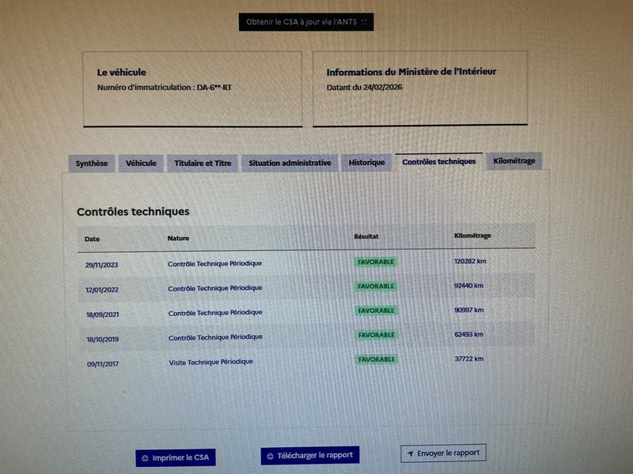Click the external link icon beside ANTS
This screenshot has width=633, height=474.
(364, 22)
